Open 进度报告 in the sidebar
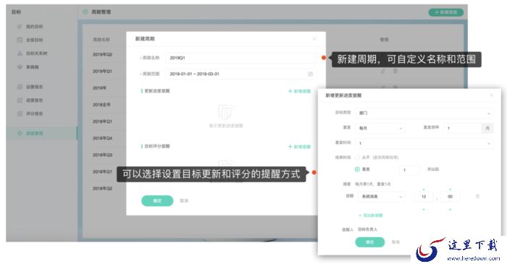This screenshot has width=507, height=264. [x=34, y=101]
